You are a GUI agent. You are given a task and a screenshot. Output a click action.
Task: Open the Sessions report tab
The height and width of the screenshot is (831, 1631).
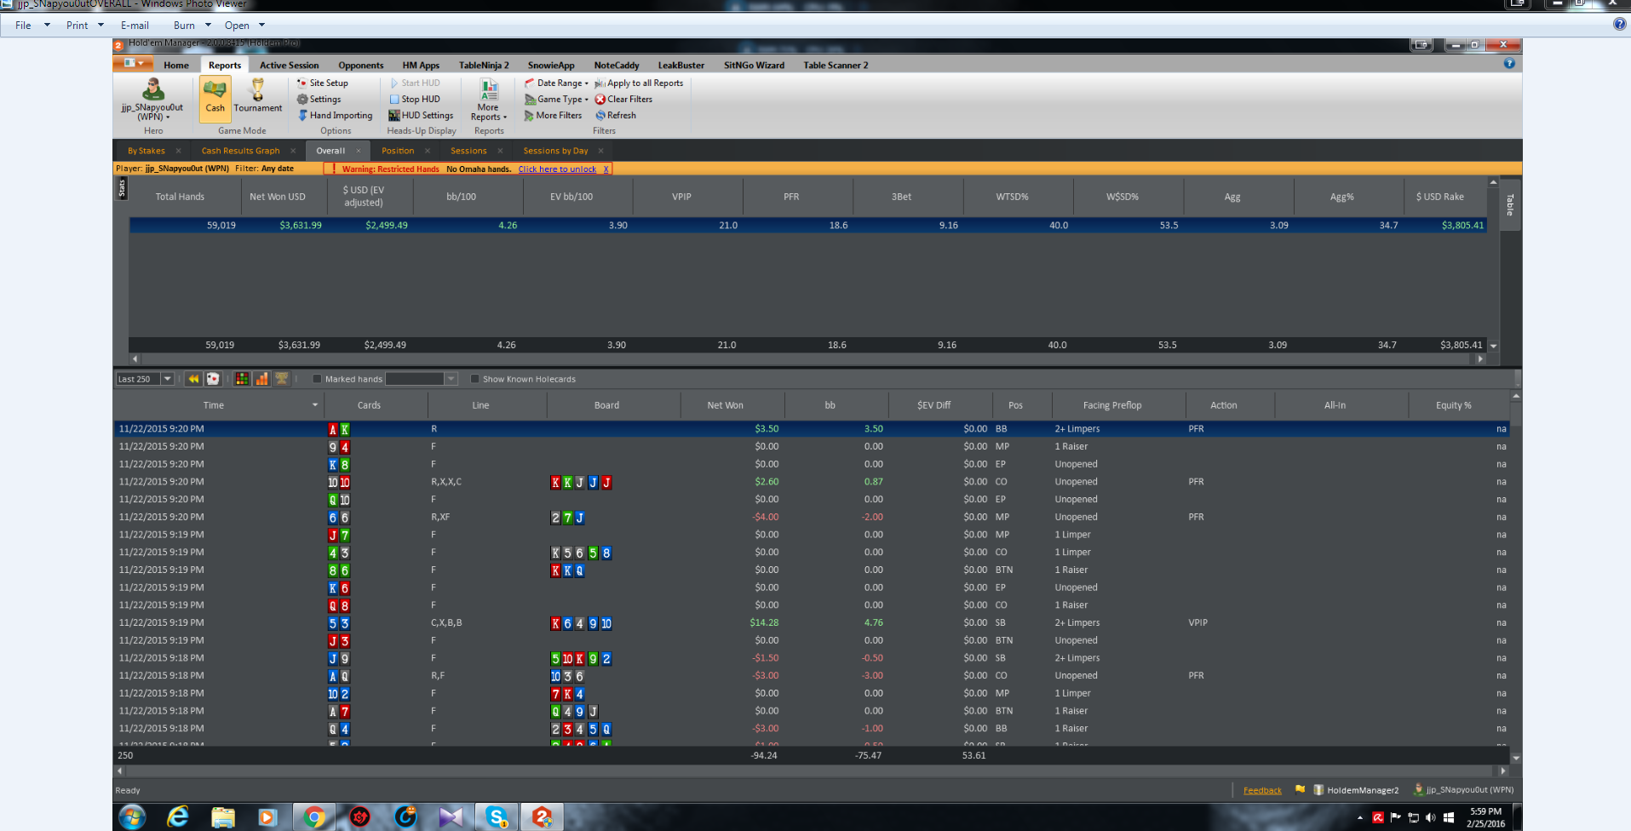[x=468, y=151]
